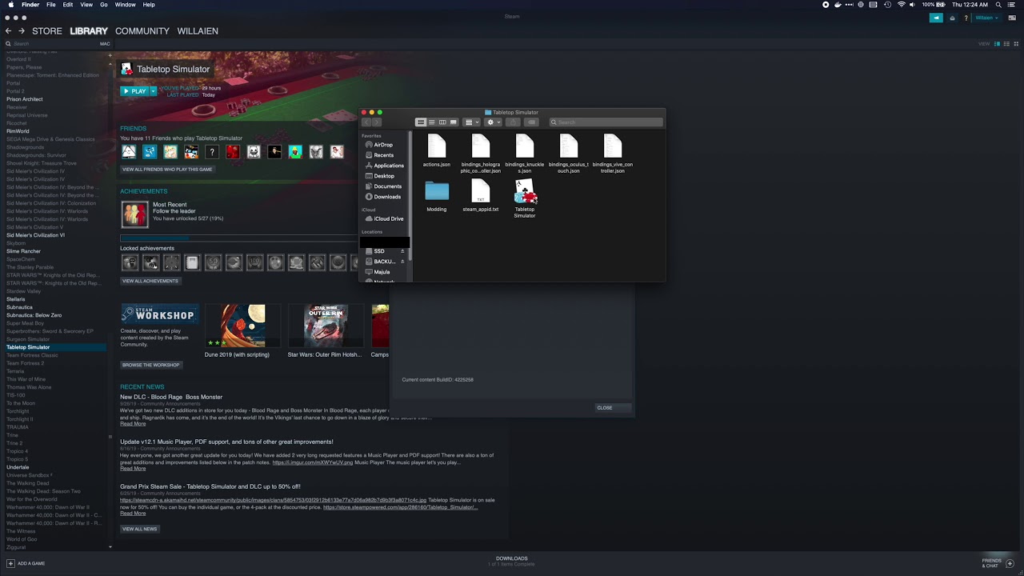Open the Play button dropdown arrow
The image size is (1024, 576).
[153, 91]
